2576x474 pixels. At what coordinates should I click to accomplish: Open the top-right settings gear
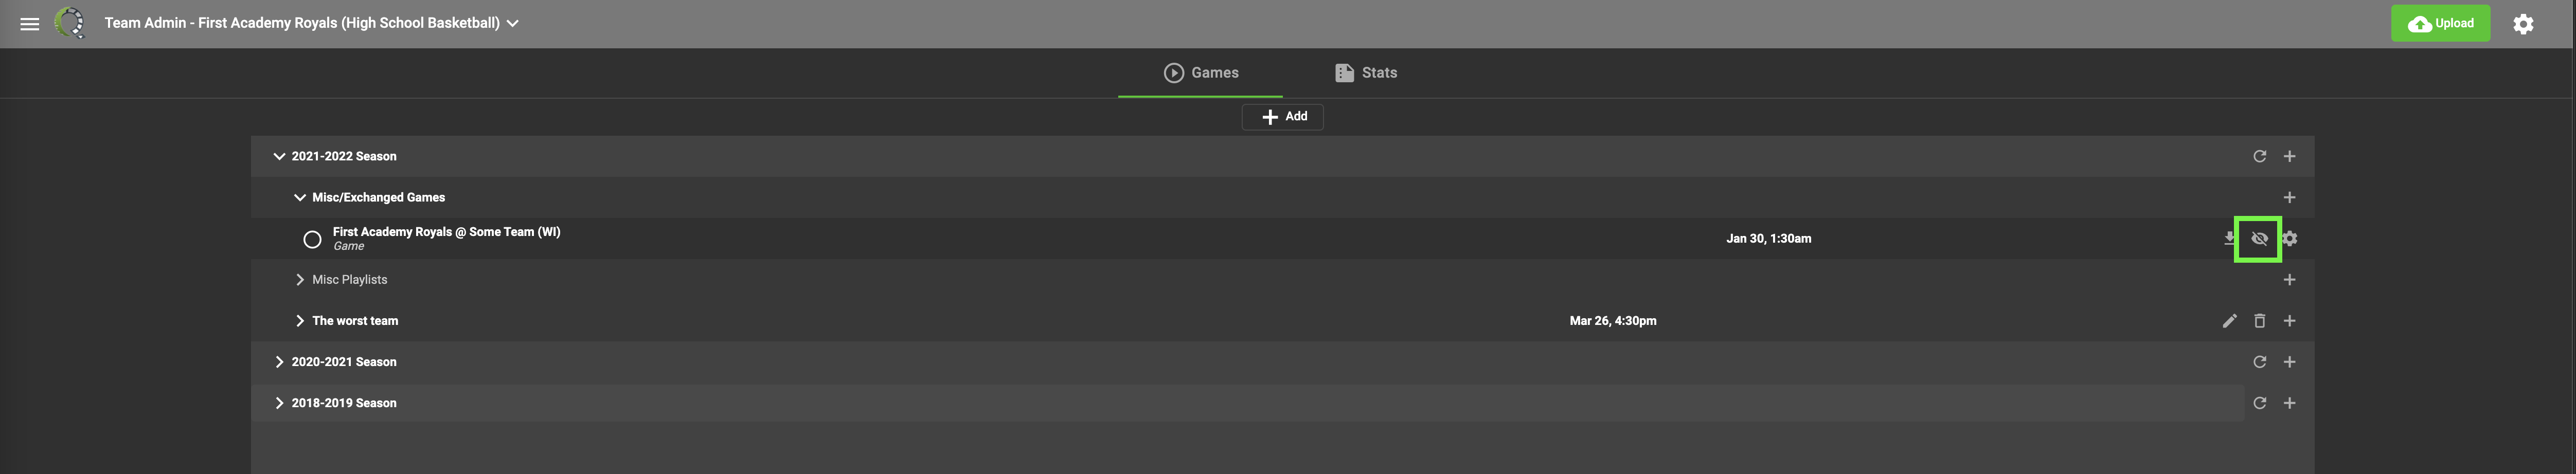(x=2522, y=24)
